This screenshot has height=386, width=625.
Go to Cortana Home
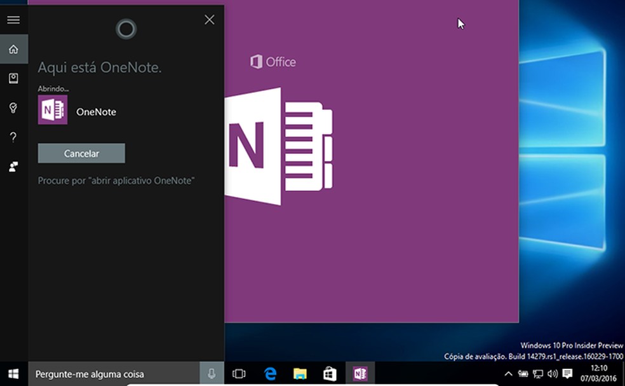coord(13,50)
